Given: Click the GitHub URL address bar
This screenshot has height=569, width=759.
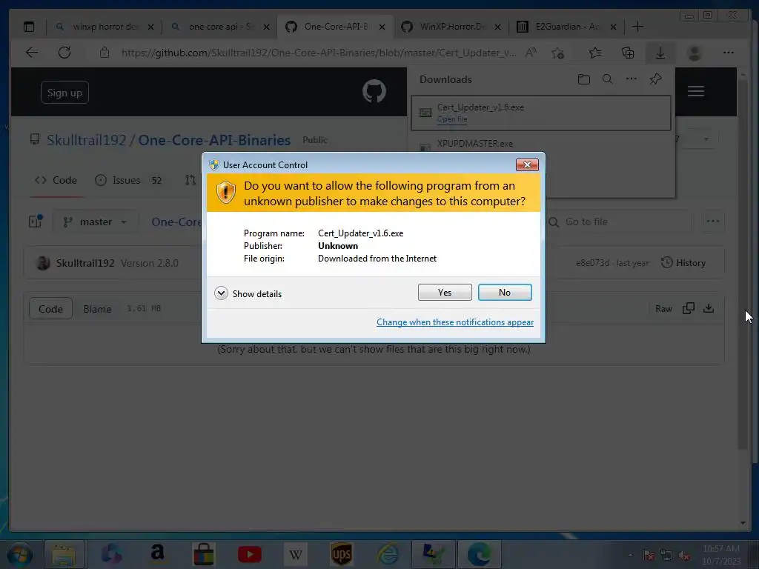Looking at the screenshot, I should 318,53.
